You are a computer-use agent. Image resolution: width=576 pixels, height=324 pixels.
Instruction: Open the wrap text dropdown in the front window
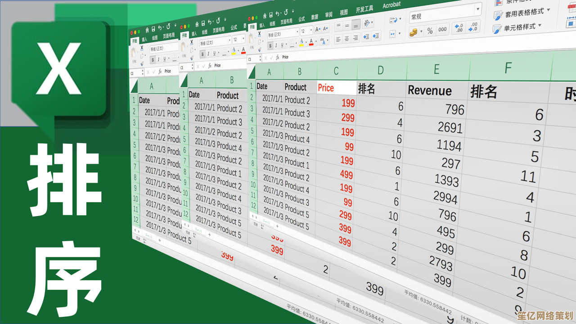pos(400,19)
